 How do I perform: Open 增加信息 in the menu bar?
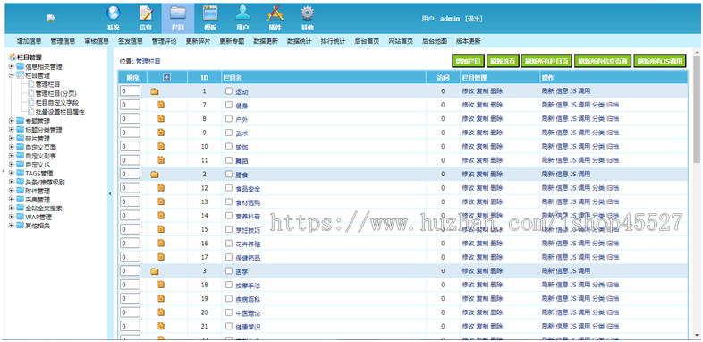[30, 41]
